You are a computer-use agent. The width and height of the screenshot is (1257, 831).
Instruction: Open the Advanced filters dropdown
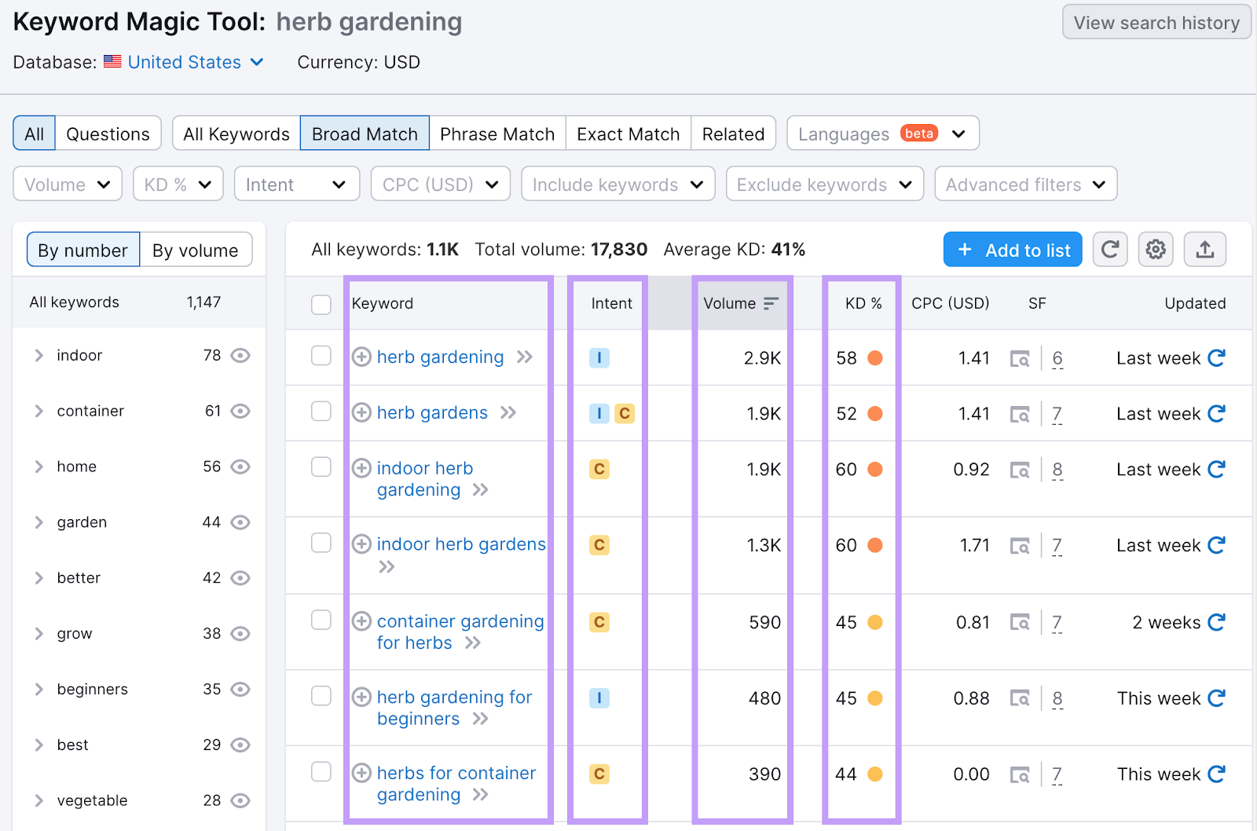1025,184
